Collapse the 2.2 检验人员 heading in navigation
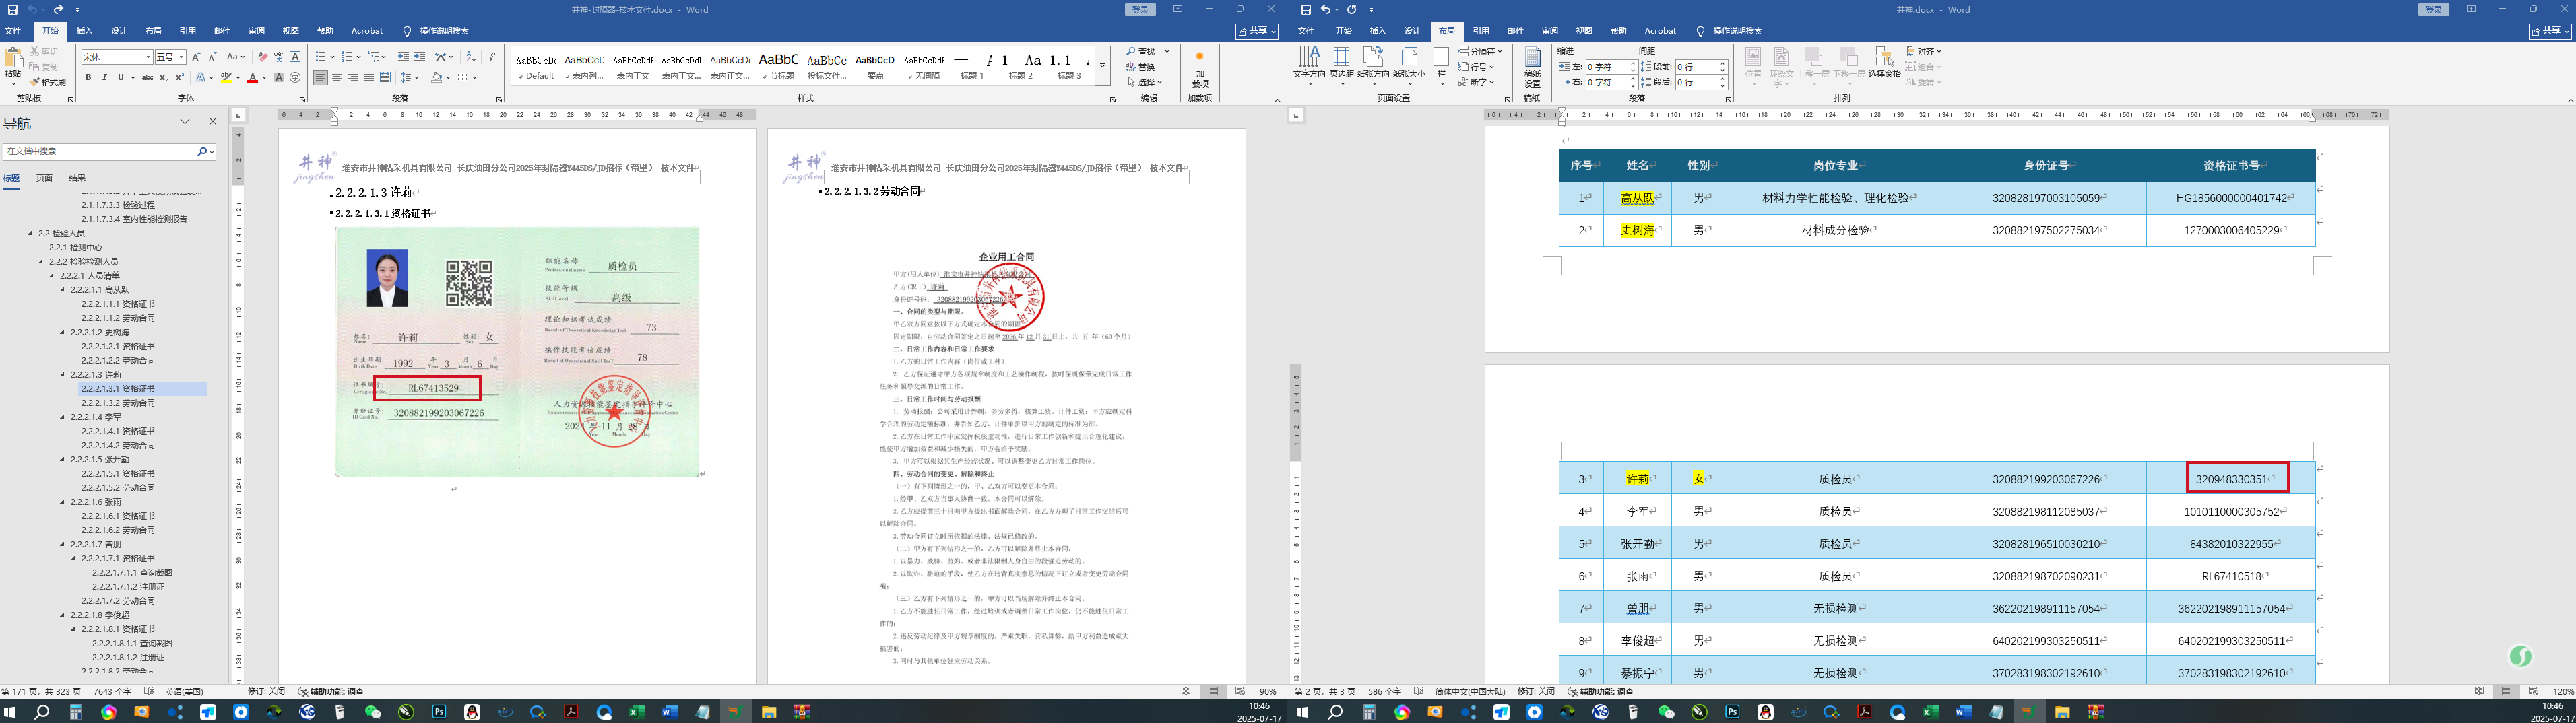Viewport: 2576px width, 723px height. (x=30, y=233)
